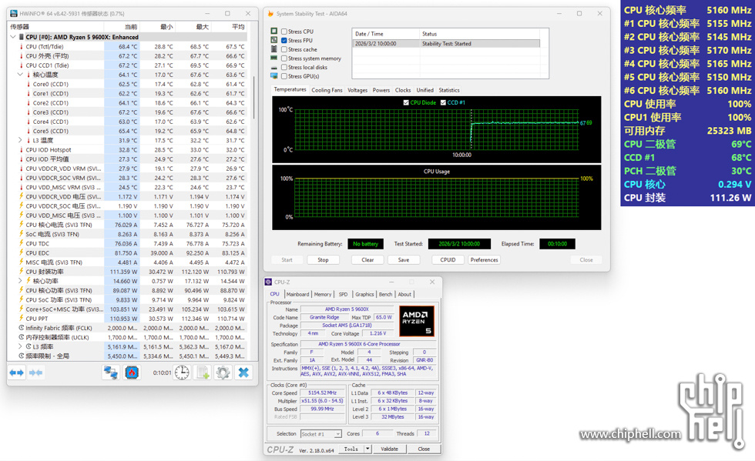
Task: Click the blue expand-columns arrows icon in HWiNFO
Action: click(x=16, y=372)
